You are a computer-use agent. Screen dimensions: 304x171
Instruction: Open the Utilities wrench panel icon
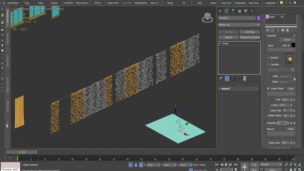point(252,11)
